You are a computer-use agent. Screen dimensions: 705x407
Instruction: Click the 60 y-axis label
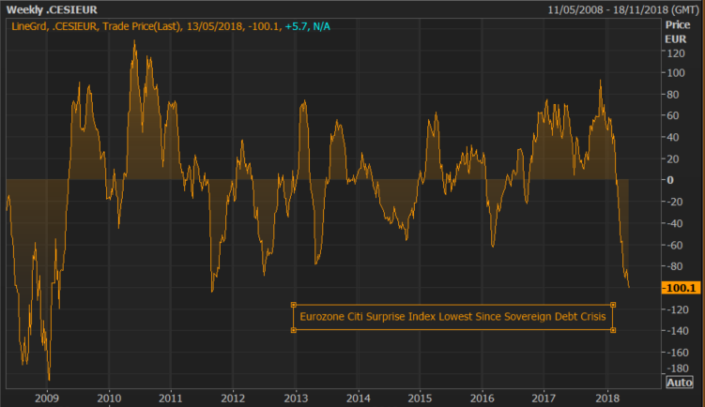click(673, 115)
